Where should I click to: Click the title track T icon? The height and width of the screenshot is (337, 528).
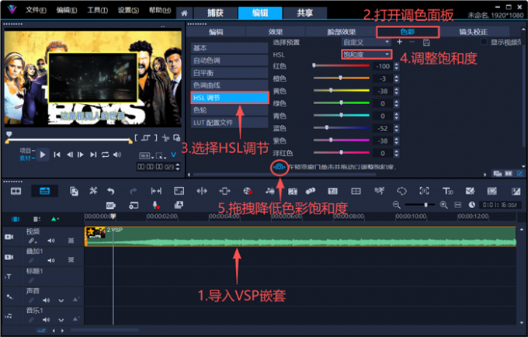pos(9,276)
